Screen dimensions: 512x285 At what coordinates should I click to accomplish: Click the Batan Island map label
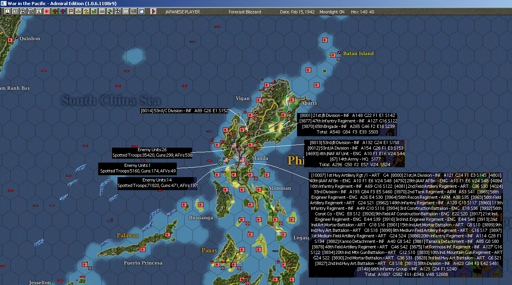click(x=358, y=54)
